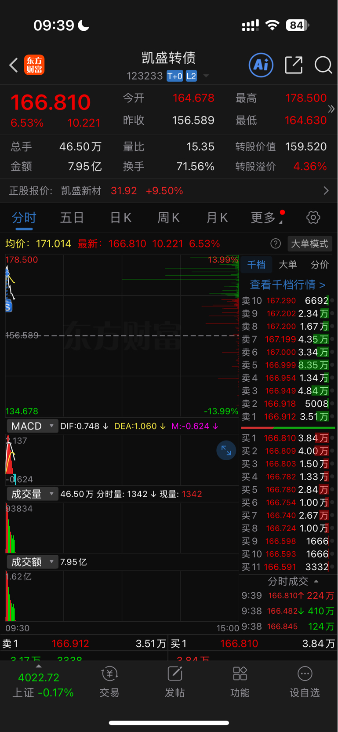Open the search magnifier icon
338x732 pixels.
click(x=323, y=65)
